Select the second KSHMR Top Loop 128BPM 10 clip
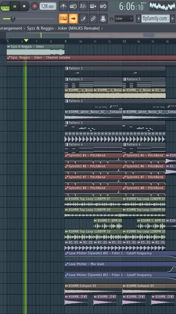 (144, 235)
